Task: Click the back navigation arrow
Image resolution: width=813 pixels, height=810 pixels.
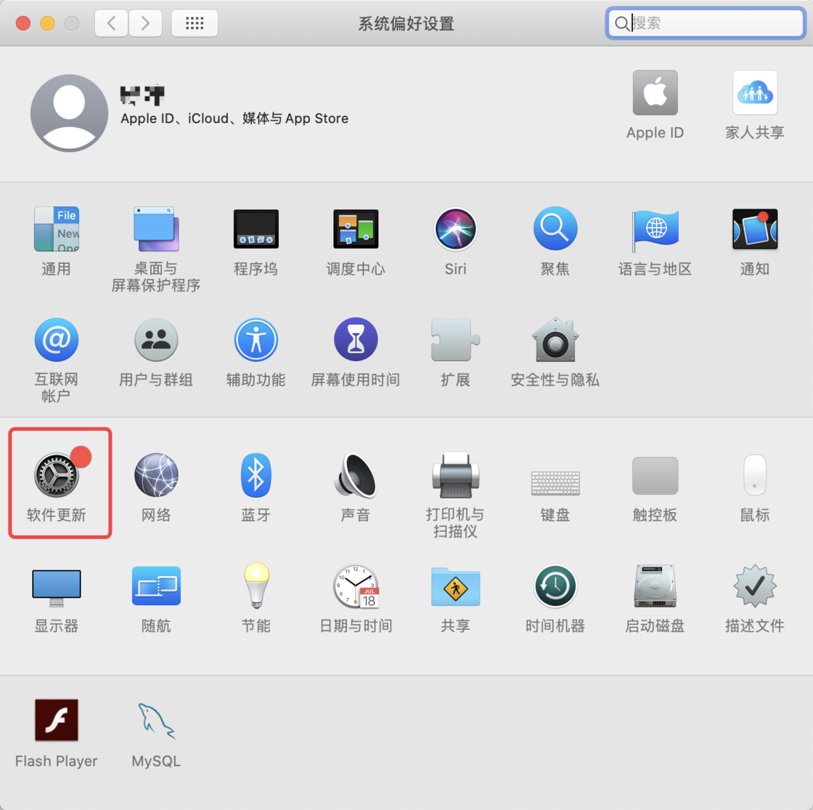Action: 111,23
